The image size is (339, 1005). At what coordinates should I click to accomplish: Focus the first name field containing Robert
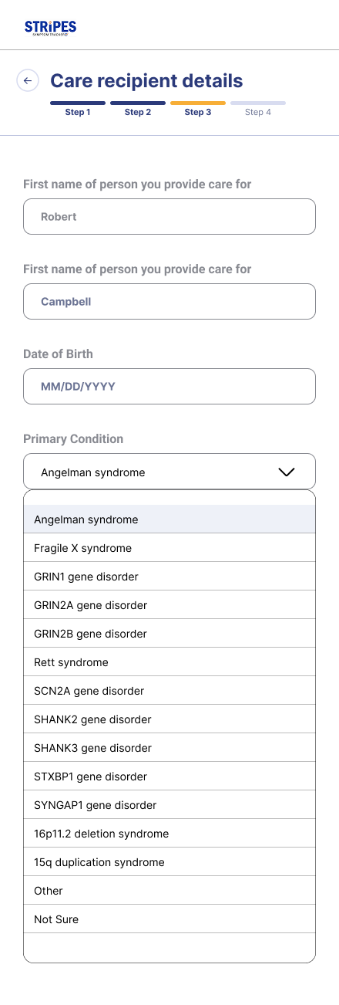(169, 217)
